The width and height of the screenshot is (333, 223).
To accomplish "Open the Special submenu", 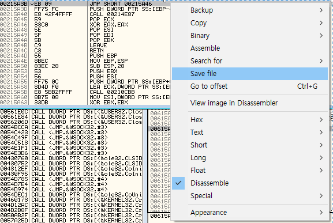I will pos(250,196).
